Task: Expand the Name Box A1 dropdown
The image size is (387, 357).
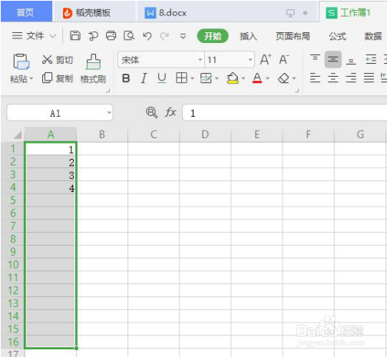Action: pyautogui.click(x=109, y=113)
